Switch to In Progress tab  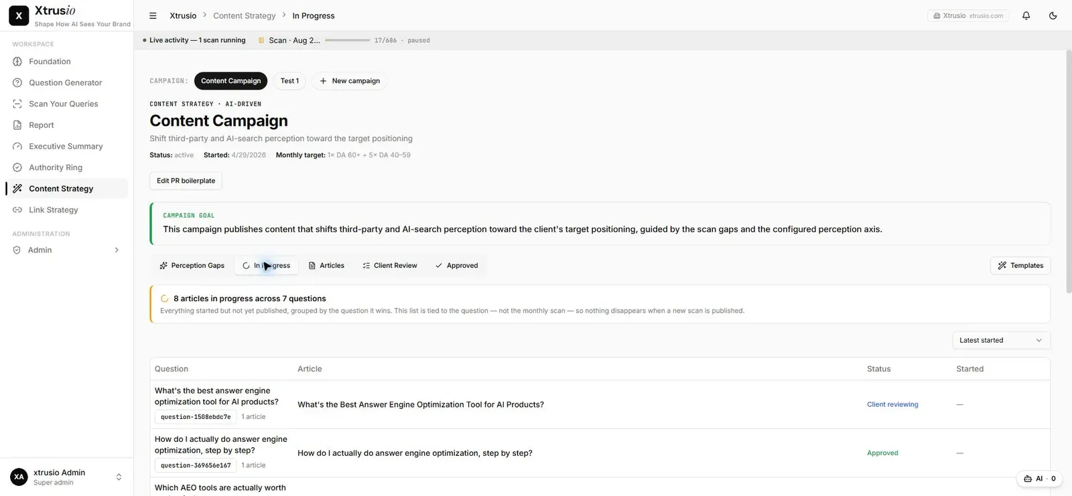pyautogui.click(x=266, y=266)
